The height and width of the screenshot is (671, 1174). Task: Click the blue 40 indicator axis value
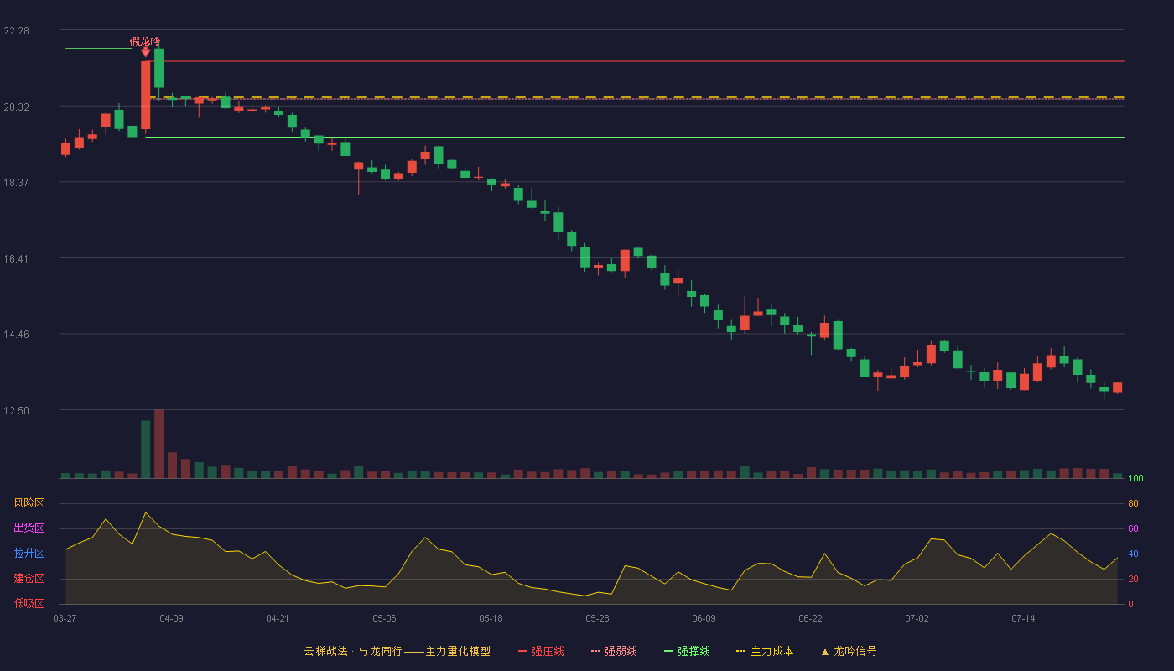[x=1133, y=554]
